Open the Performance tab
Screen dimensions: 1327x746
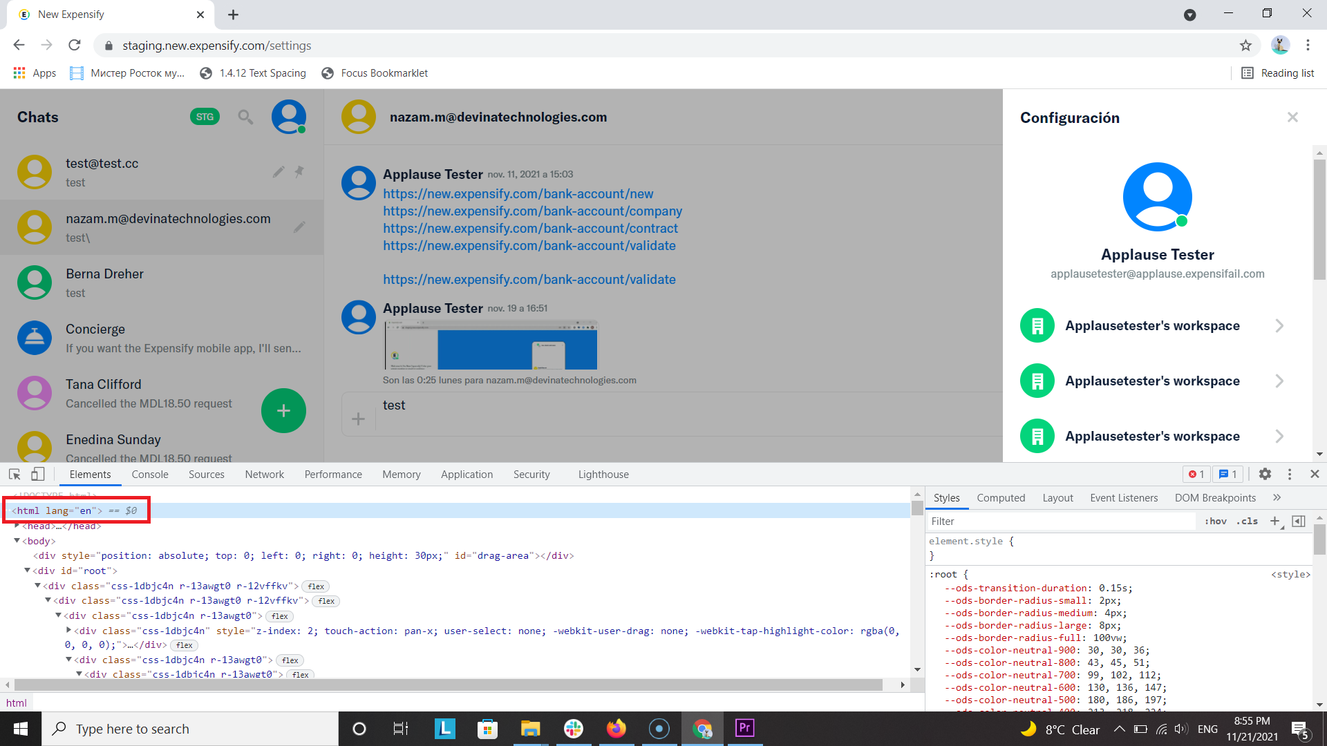[333, 475]
